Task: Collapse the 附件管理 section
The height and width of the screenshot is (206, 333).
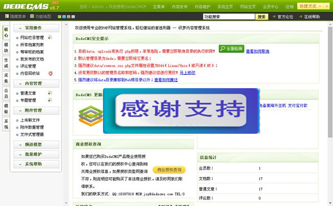Action: pos(36,111)
